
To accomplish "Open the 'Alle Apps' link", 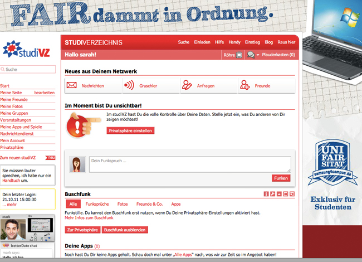I will (183, 255).
